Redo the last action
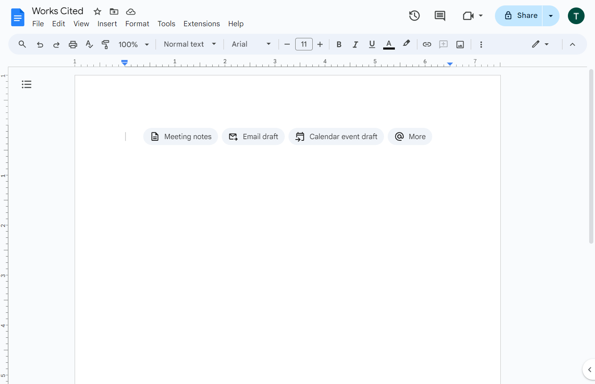The height and width of the screenshot is (384, 595). click(x=56, y=45)
